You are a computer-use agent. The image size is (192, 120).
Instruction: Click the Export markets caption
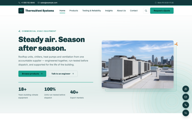[77, 98]
